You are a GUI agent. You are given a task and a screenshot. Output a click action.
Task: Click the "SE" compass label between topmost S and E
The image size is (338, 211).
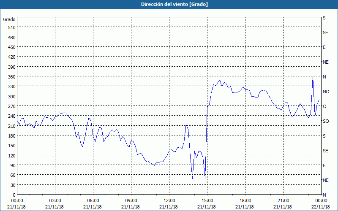click(x=325, y=32)
